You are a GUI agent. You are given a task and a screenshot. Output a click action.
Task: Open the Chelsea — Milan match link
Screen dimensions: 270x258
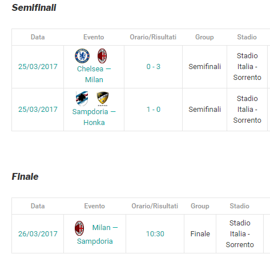pos(94,74)
